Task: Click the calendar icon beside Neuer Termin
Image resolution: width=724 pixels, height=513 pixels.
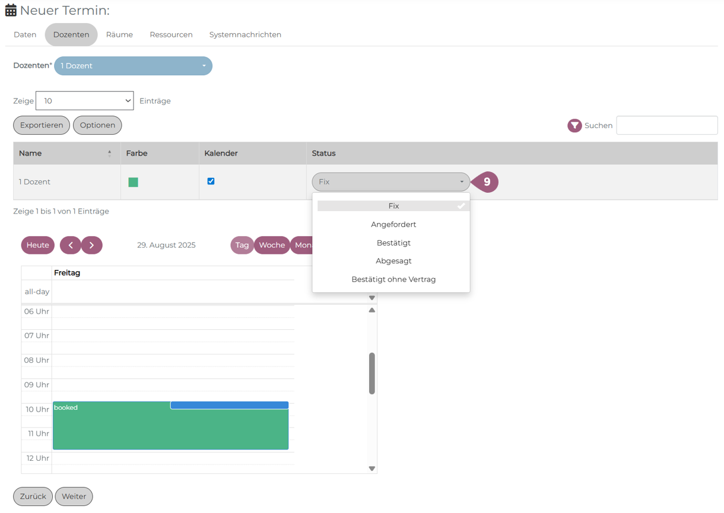Action: 11,11
